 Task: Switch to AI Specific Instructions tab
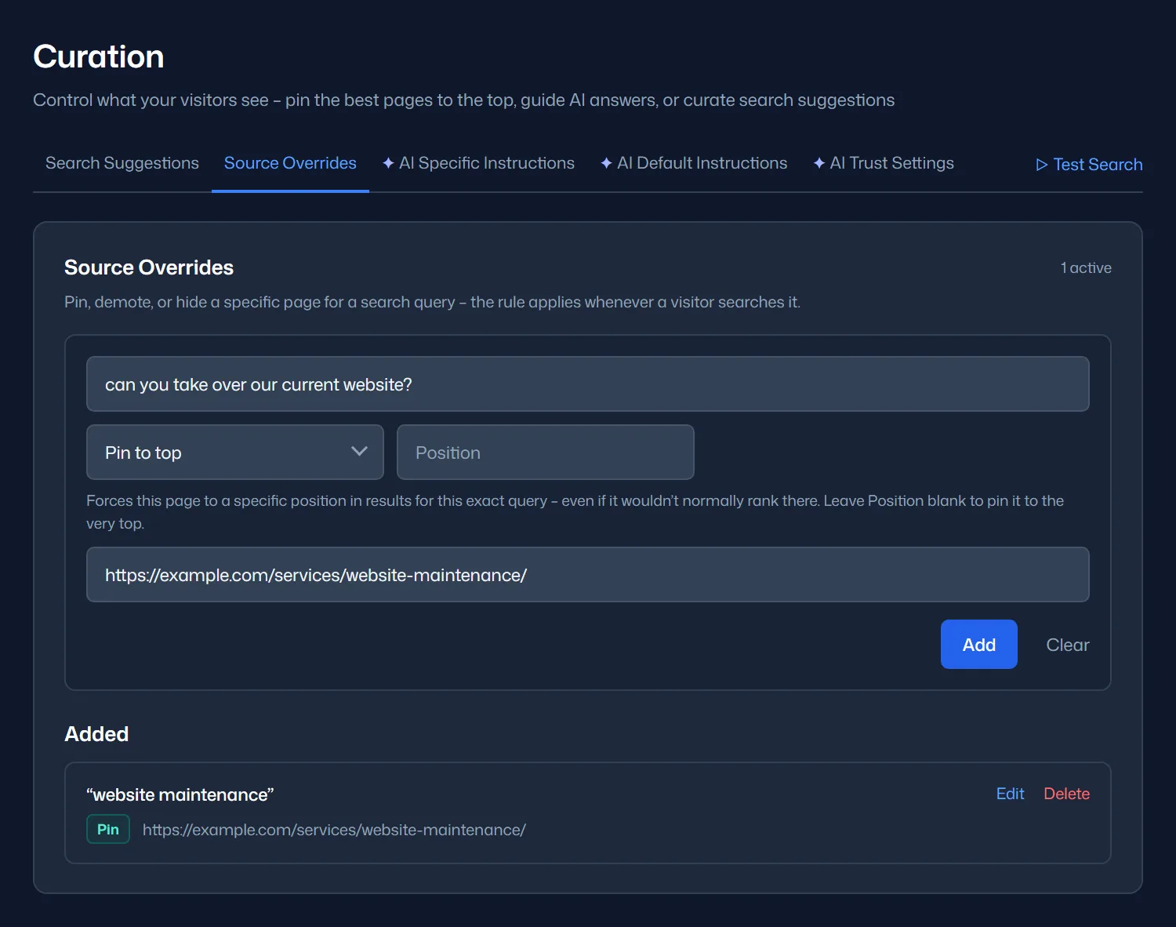[x=478, y=163]
